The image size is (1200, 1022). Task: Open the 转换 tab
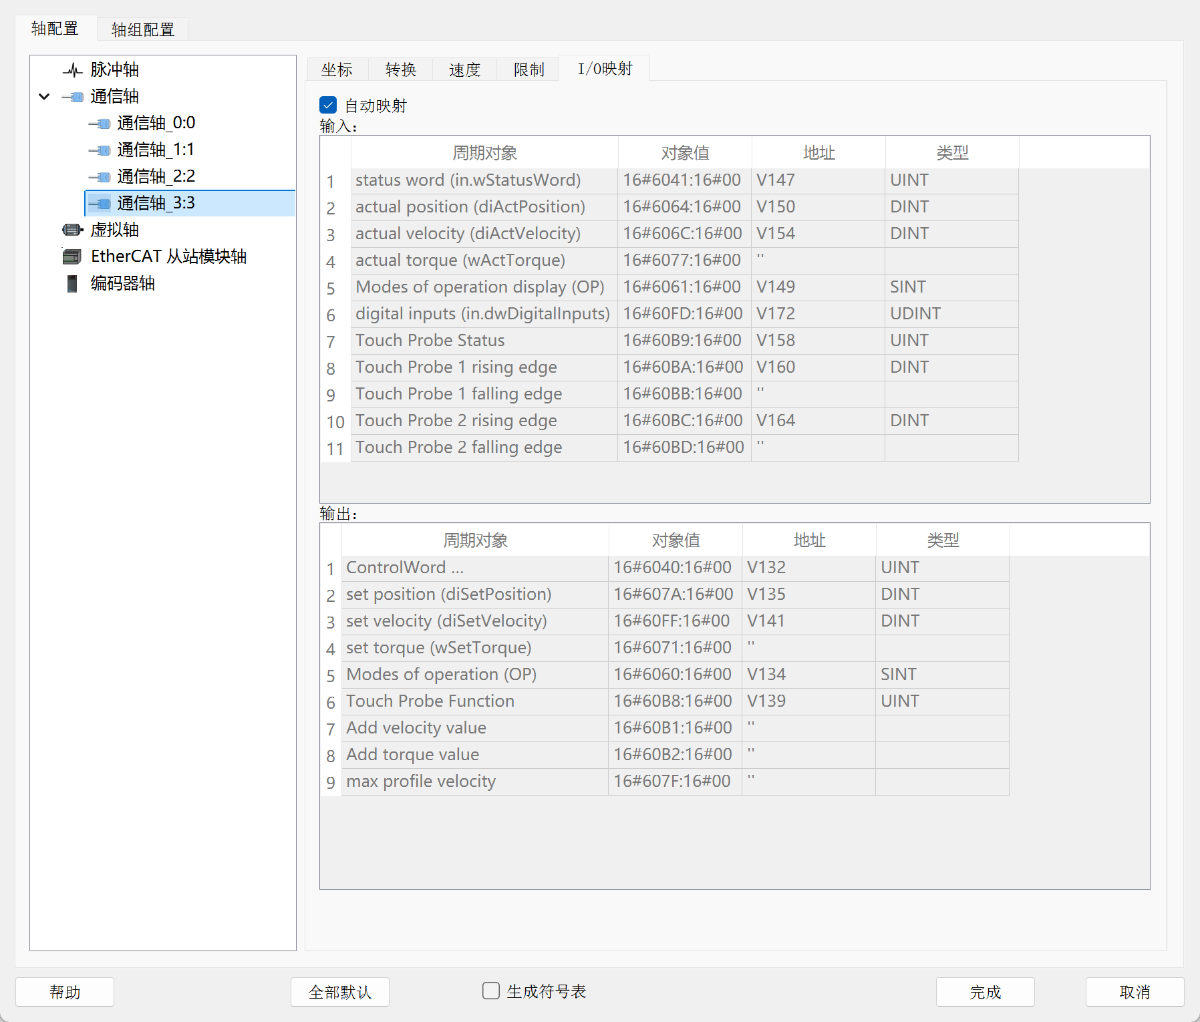(x=401, y=69)
